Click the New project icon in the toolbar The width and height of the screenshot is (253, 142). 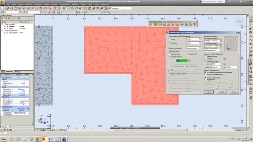tap(3, 8)
